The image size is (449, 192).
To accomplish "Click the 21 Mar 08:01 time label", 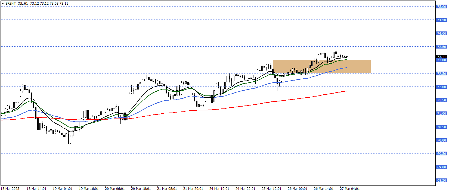I will coord(167,189).
